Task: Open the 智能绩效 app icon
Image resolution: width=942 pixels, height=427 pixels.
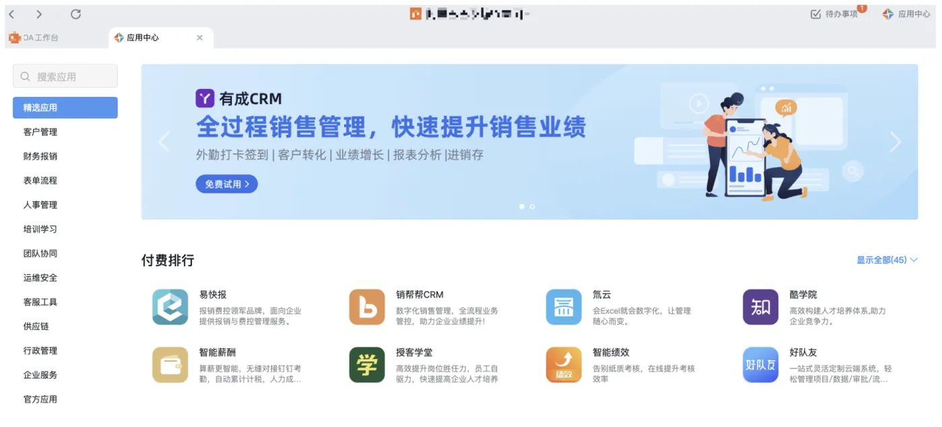Action: (x=564, y=365)
